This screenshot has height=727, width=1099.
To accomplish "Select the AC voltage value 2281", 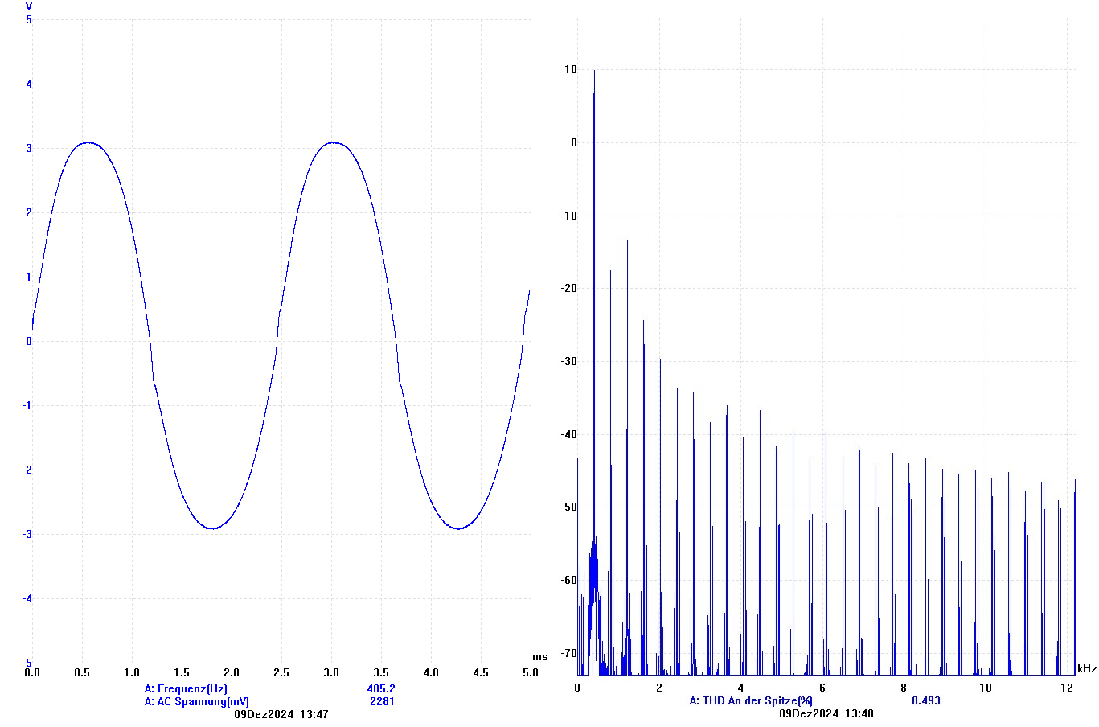I will click(x=382, y=701).
